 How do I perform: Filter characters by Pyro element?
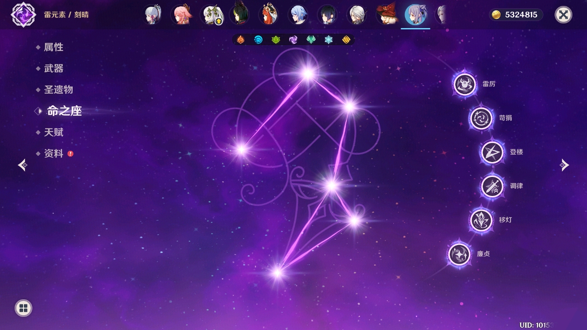click(241, 40)
